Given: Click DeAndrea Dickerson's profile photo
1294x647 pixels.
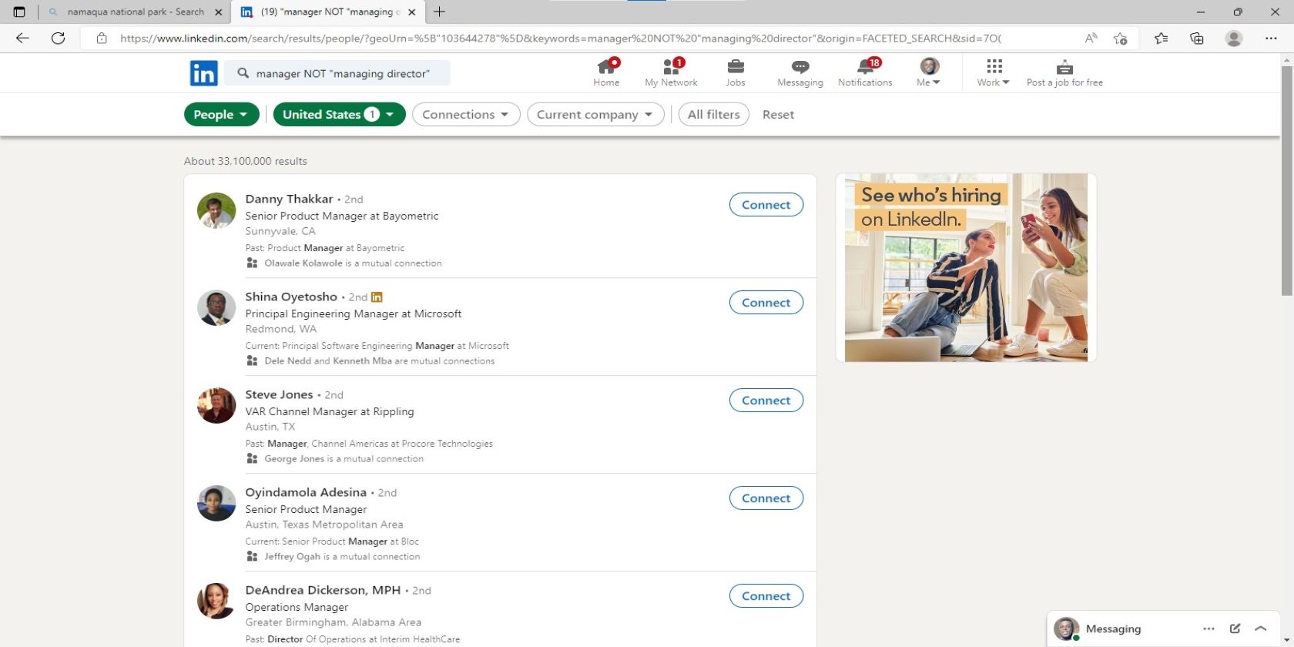Looking at the screenshot, I should tap(216, 602).
